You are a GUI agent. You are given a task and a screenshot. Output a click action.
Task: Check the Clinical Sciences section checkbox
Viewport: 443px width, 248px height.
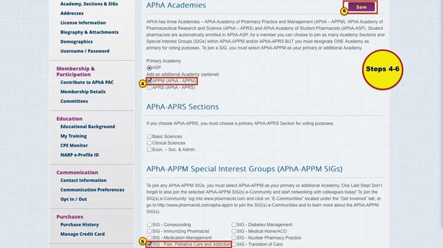[149, 143]
